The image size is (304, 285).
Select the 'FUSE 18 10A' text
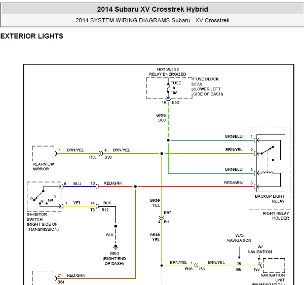(176, 88)
